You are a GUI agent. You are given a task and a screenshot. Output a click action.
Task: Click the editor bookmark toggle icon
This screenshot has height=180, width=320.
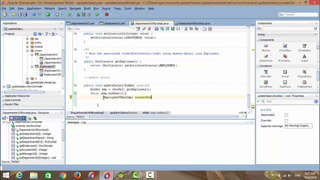(x=185, y=29)
